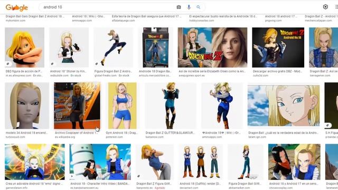Click the 'akibamarket.com' source text
The image size is (338, 190).
tap(239, 188)
